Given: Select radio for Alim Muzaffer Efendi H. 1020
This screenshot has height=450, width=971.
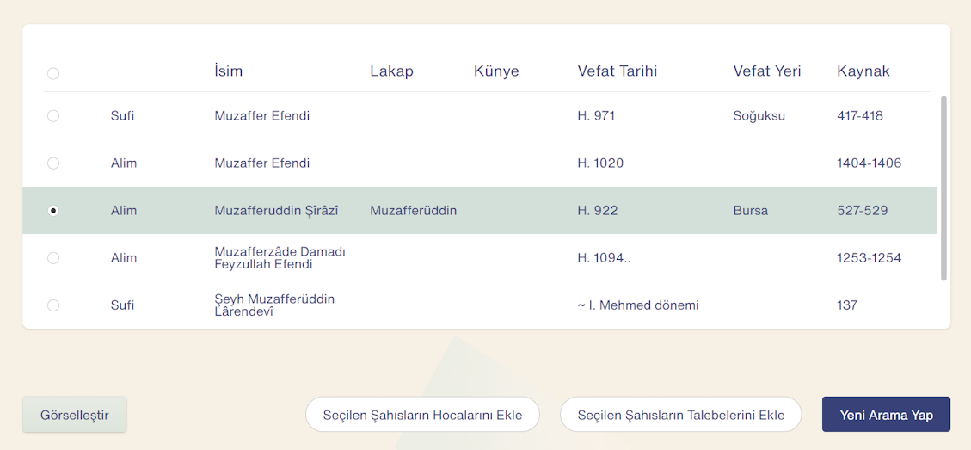Looking at the screenshot, I should (53, 163).
